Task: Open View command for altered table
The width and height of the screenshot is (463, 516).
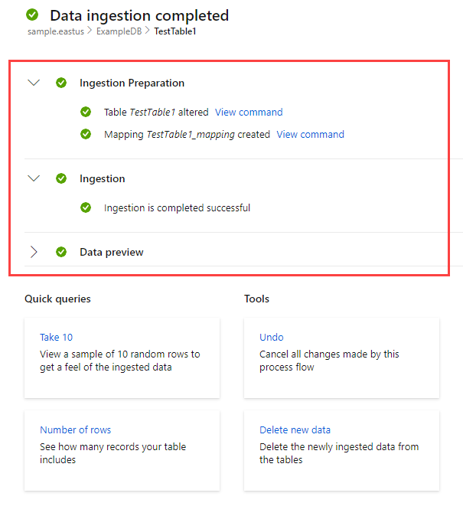Action: click(249, 112)
